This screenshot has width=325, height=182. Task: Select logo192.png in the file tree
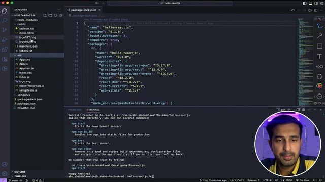pyautogui.click(x=27, y=37)
